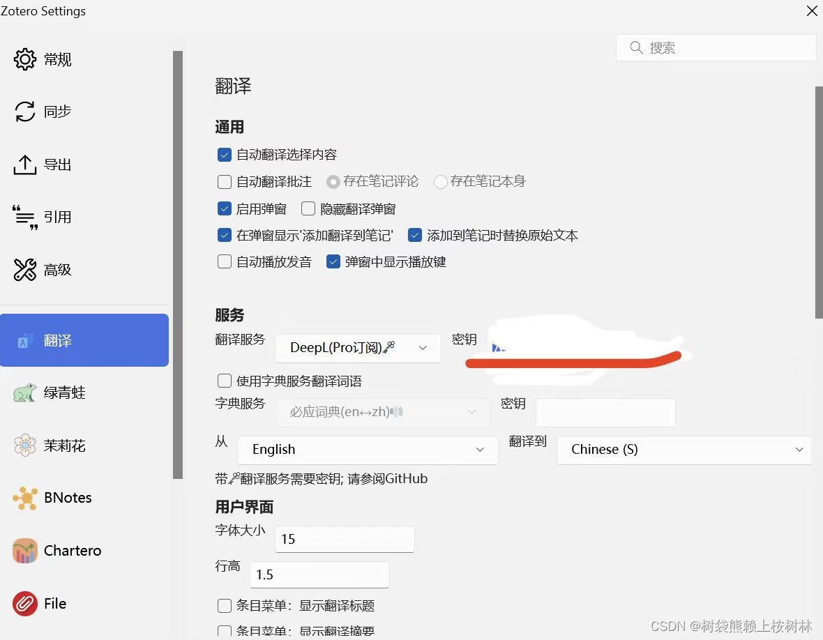Enable 自动播放发音 checkbox
The width and height of the screenshot is (823, 640).
(224, 261)
